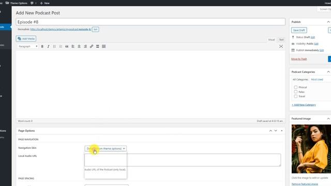Click Remove featured image link
Viewport: 331px width, 186px height.
[x=305, y=184]
